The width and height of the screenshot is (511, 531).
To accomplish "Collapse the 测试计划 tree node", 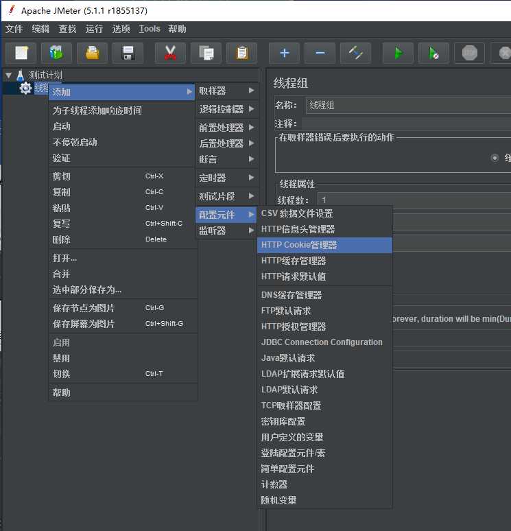I will [9, 75].
